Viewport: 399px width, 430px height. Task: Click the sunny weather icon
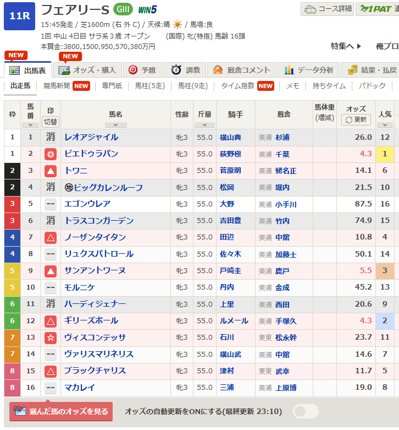point(178,25)
